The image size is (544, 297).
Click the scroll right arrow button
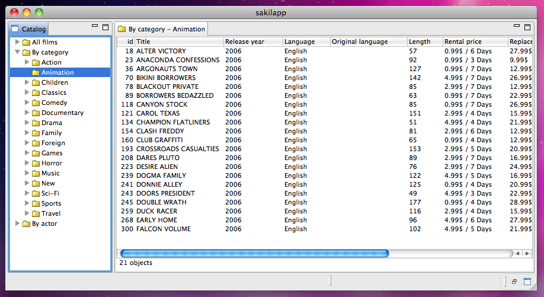coord(527,253)
